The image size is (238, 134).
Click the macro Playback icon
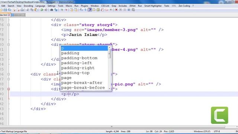click(125, 10)
